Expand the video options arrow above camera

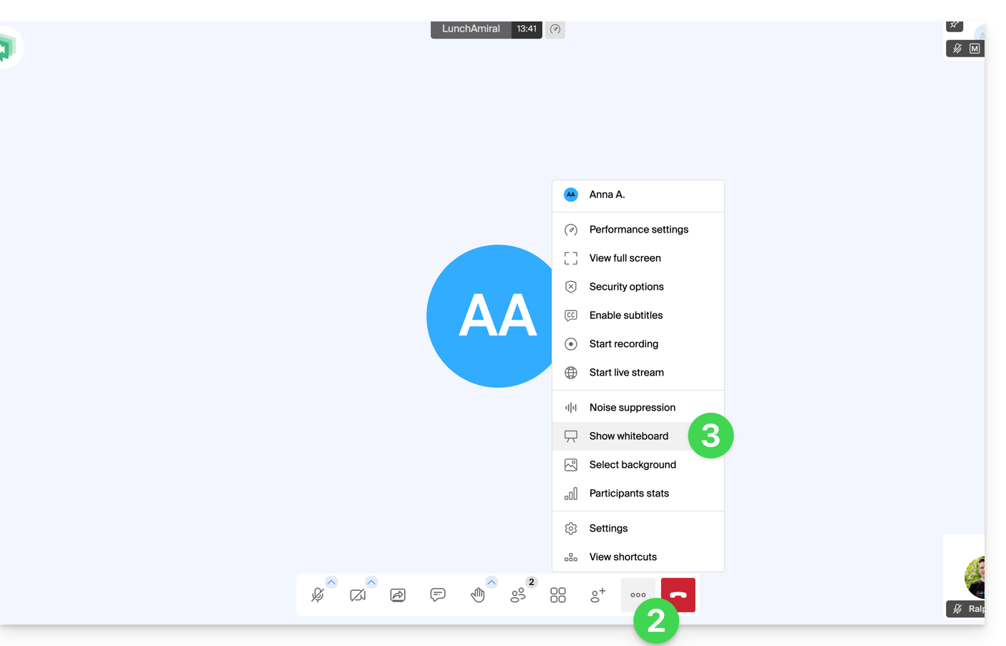371,582
